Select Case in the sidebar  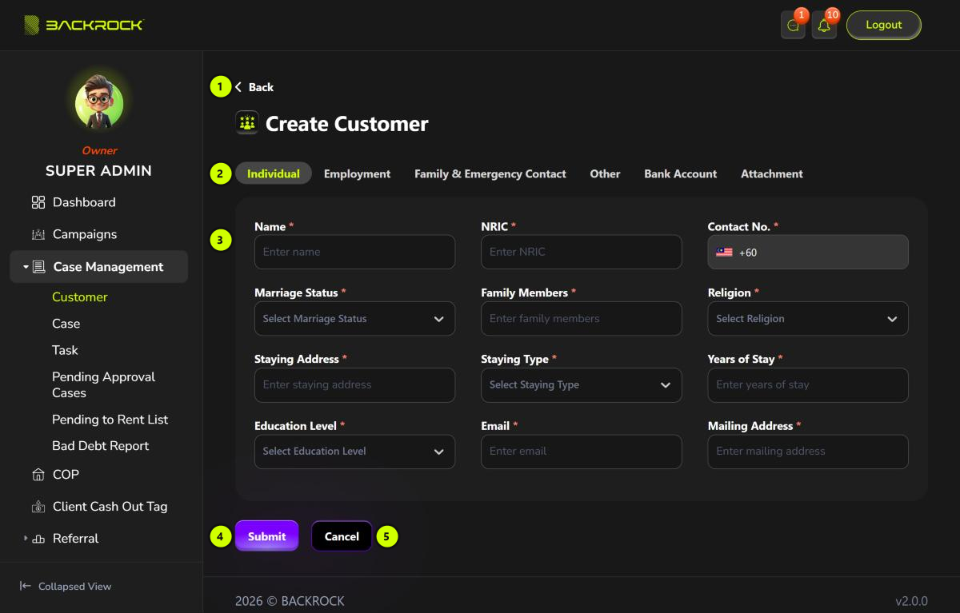[66, 324]
